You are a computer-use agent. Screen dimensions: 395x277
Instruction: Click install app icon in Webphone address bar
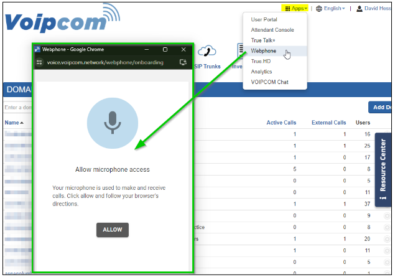[x=183, y=62]
